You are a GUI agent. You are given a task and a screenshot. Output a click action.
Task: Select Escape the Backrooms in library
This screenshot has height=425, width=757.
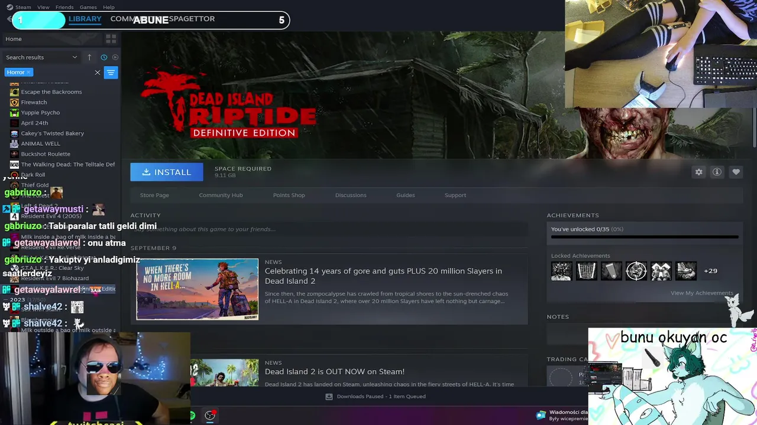(x=51, y=91)
